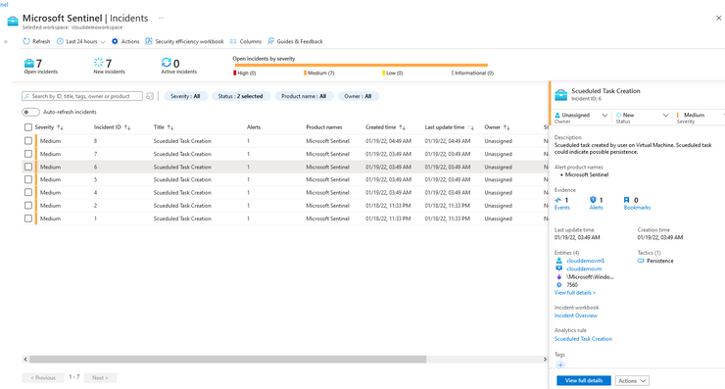This screenshot has height=389, width=725.
Task: Click the icon beside the search box
Action: [x=150, y=96]
